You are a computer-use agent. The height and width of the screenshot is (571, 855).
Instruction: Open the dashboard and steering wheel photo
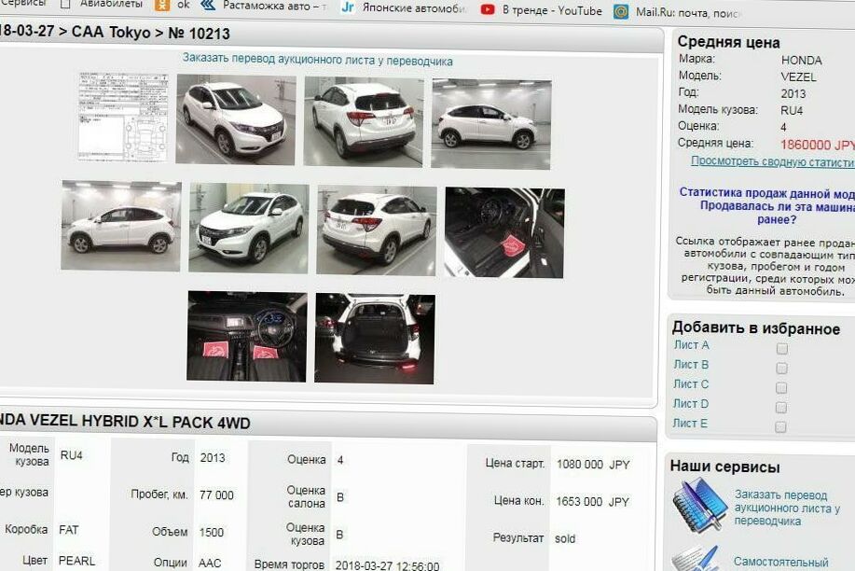(x=247, y=336)
